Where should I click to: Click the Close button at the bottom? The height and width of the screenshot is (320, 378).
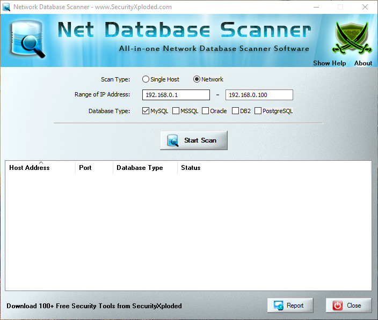coord(348,306)
